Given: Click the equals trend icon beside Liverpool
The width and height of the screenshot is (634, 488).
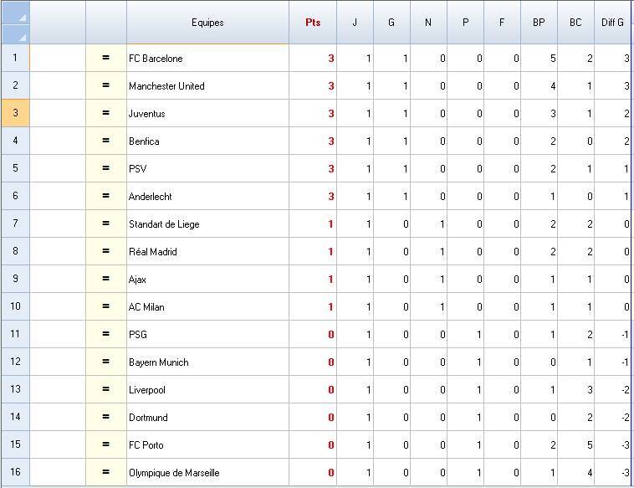Looking at the screenshot, I should (x=106, y=390).
